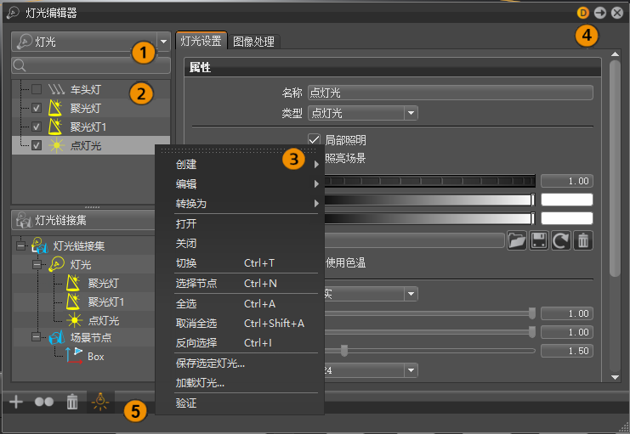Click the lower white color swatch
This screenshot has width=630, height=434.
point(567,218)
